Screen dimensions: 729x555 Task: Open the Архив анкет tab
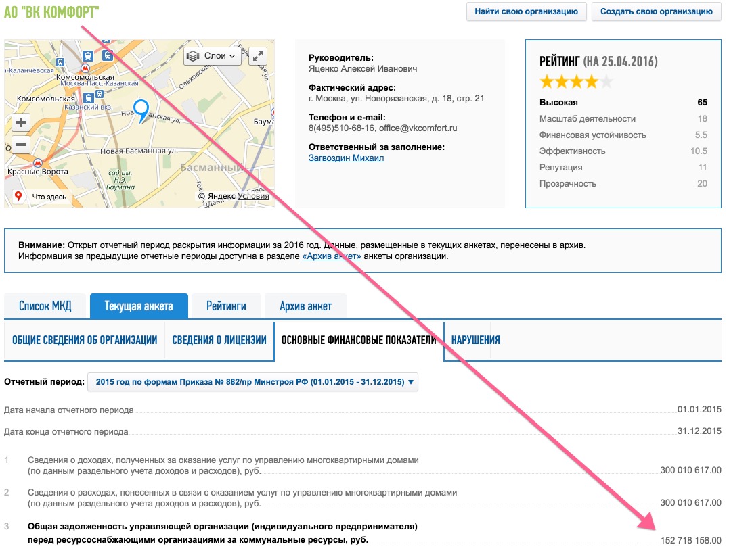[x=305, y=306]
